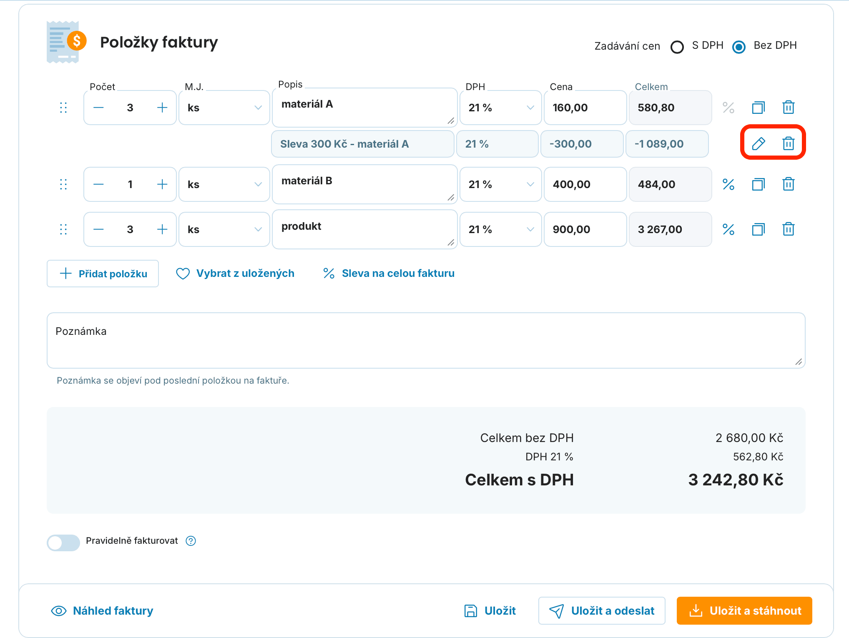Open unit dropdown for materiál A
Screen dimensions: 849x638
(x=224, y=108)
